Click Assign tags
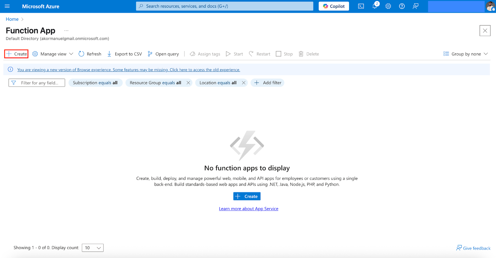 [x=205, y=54]
